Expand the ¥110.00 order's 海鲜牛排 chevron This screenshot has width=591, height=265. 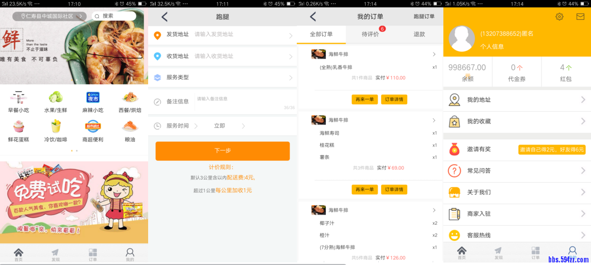[x=434, y=54]
